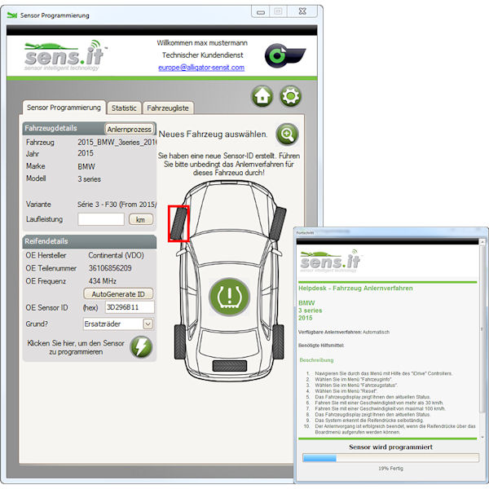This screenshot has width=489, height=489.
Task: Click the Reifendetails section header
Action: 89,241
